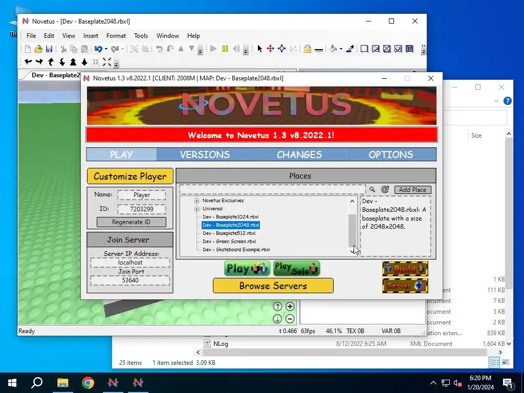Image resolution: width=524 pixels, height=393 pixels.
Task: Open the Help menu
Action: (193, 36)
